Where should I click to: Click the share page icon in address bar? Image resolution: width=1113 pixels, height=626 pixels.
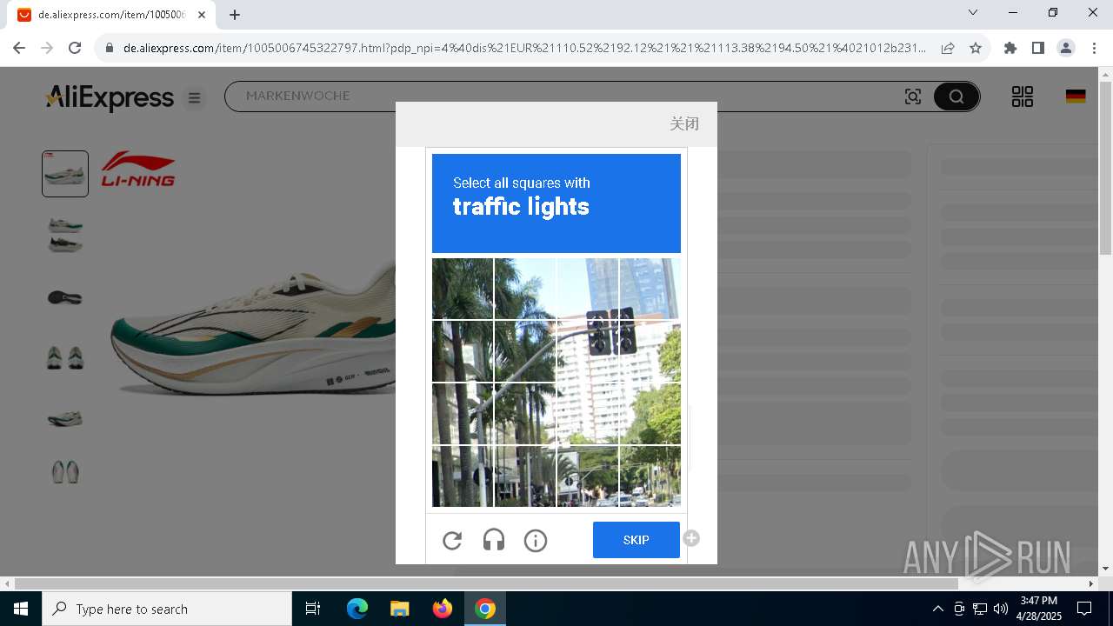click(x=948, y=48)
